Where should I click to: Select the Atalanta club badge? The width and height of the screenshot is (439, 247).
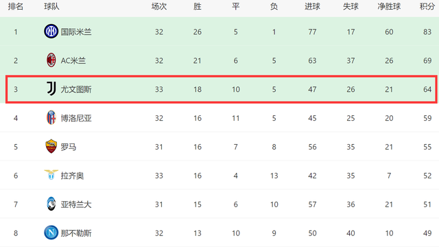pyautogui.click(x=51, y=204)
